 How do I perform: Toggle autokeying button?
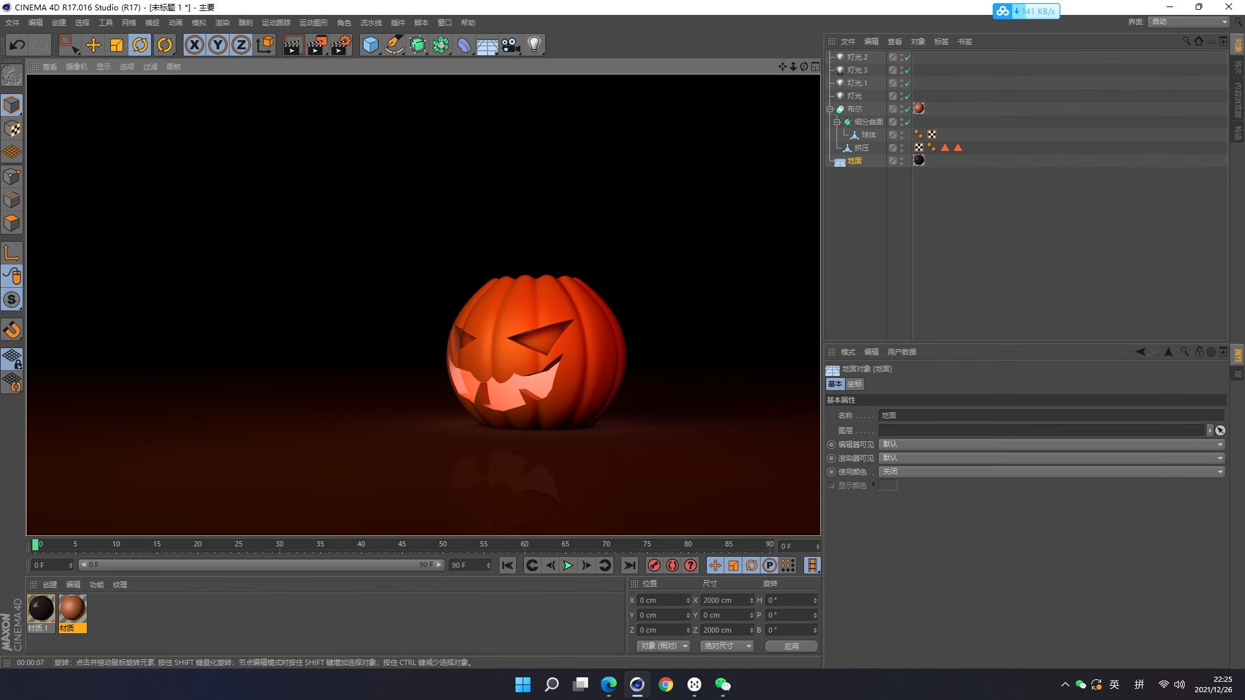(x=672, y=565)
